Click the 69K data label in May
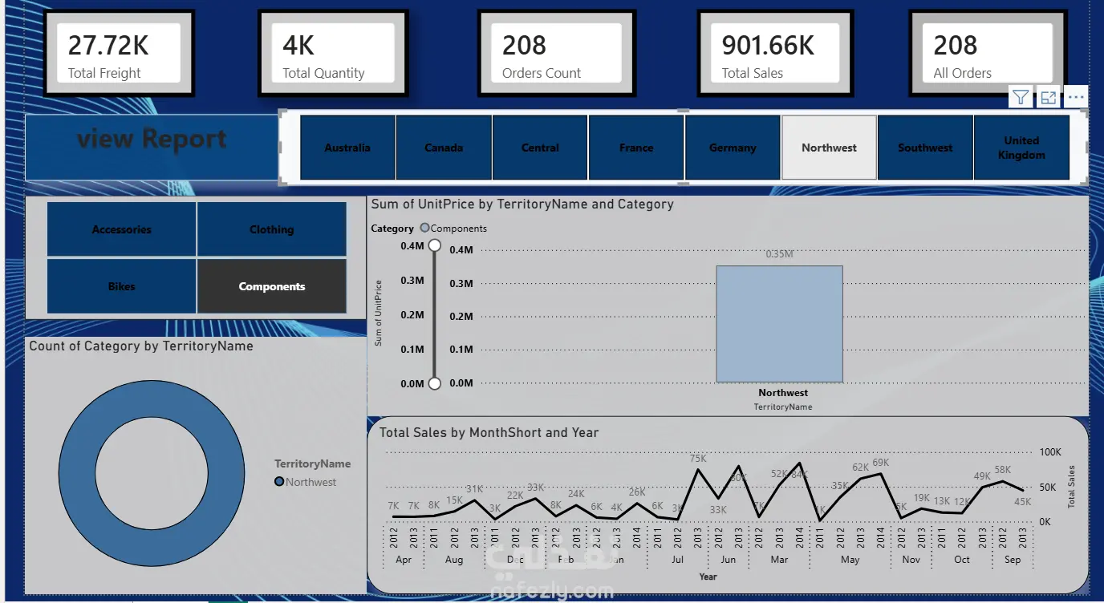Screen dimensions: 1104x603 coord(880,463)
